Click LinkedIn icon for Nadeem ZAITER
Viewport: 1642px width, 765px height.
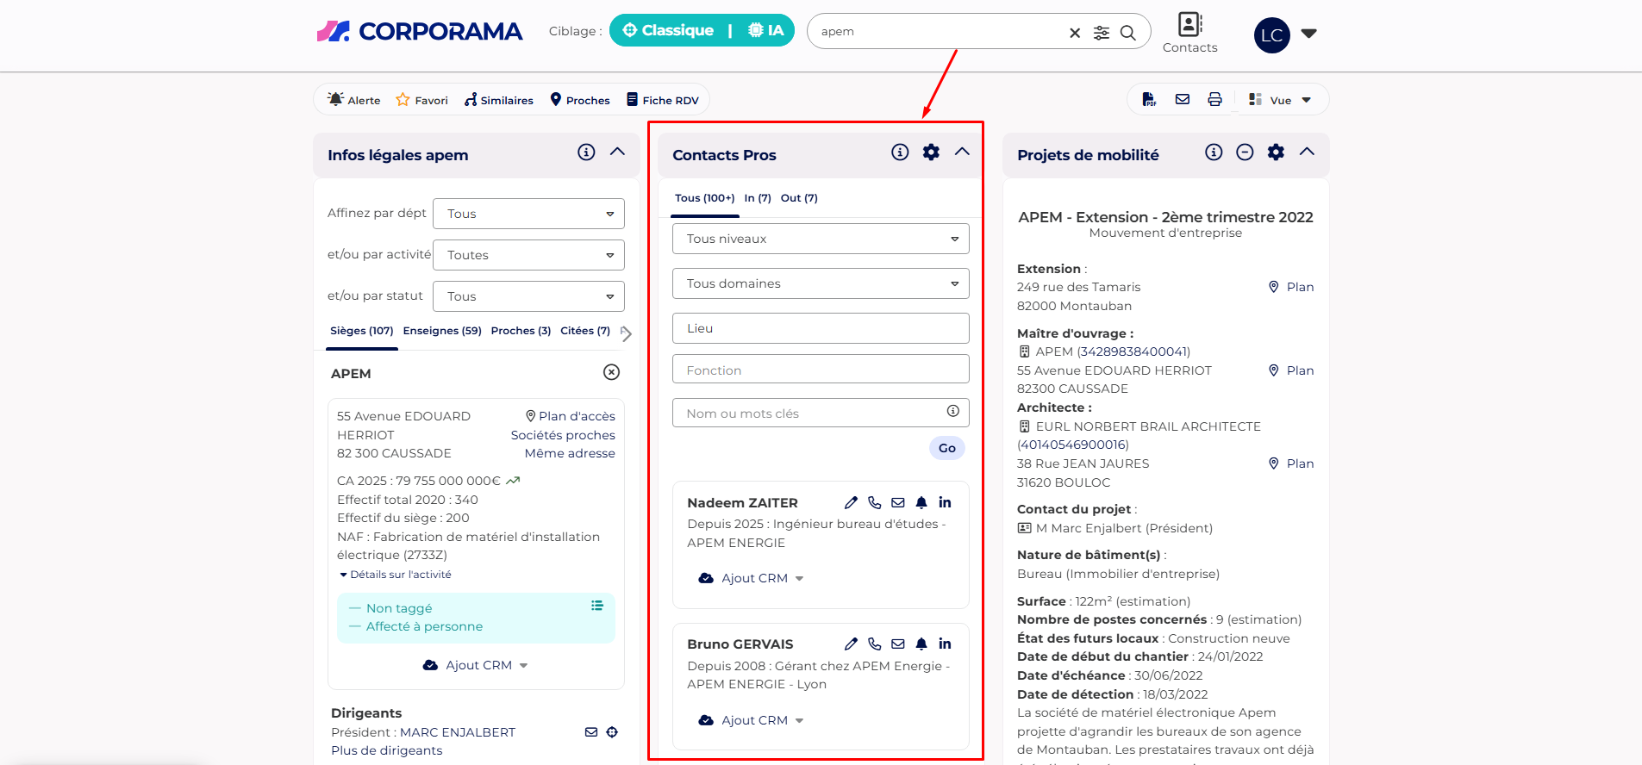tap(945, 502)
